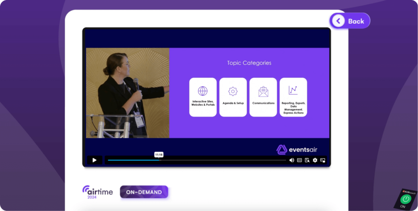Image resolution: width=418 pixels, height=211 pixels.
Task: Enable picture-in-picture mode
Action: click(x=322, y=160)
